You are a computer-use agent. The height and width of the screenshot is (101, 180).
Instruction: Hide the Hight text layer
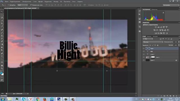[144, 49]
